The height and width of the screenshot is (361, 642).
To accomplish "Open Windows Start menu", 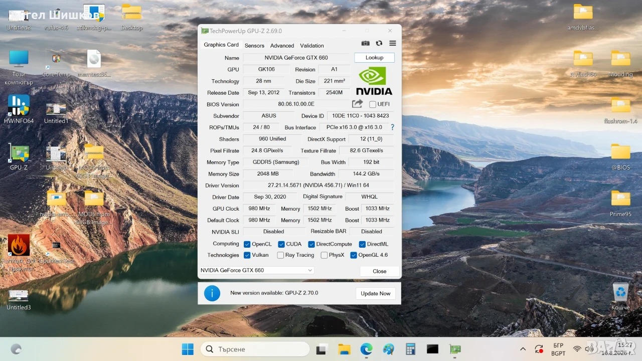I will [188, 349].
